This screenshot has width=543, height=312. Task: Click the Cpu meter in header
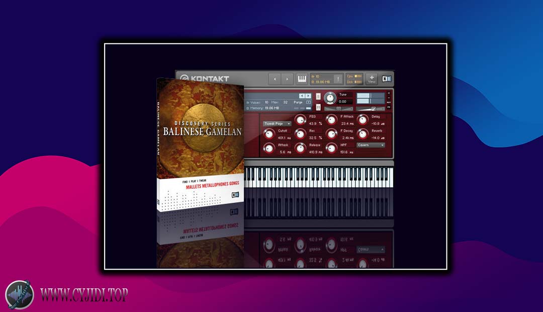(354, 76)
